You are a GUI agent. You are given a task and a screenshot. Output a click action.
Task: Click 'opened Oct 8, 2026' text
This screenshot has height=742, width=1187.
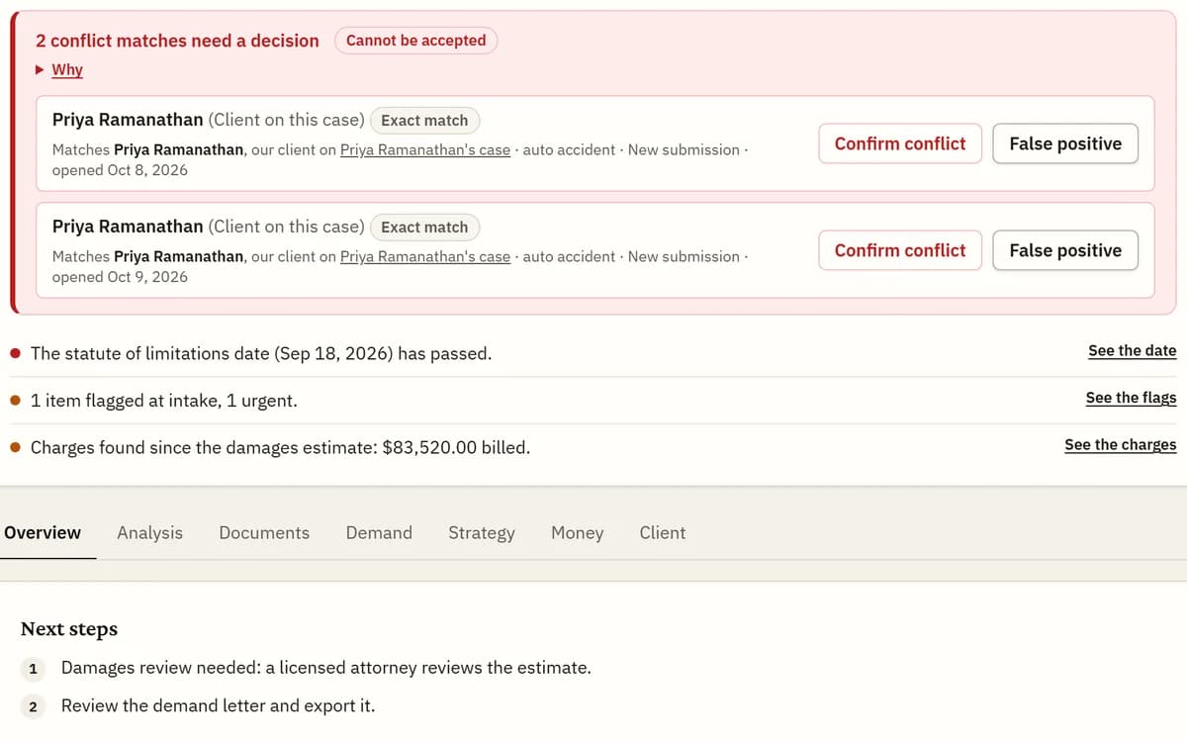point(120,170)
